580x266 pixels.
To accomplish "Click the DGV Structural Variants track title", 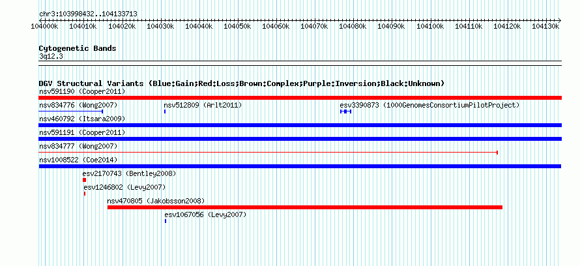I will (x=242, y=83).
